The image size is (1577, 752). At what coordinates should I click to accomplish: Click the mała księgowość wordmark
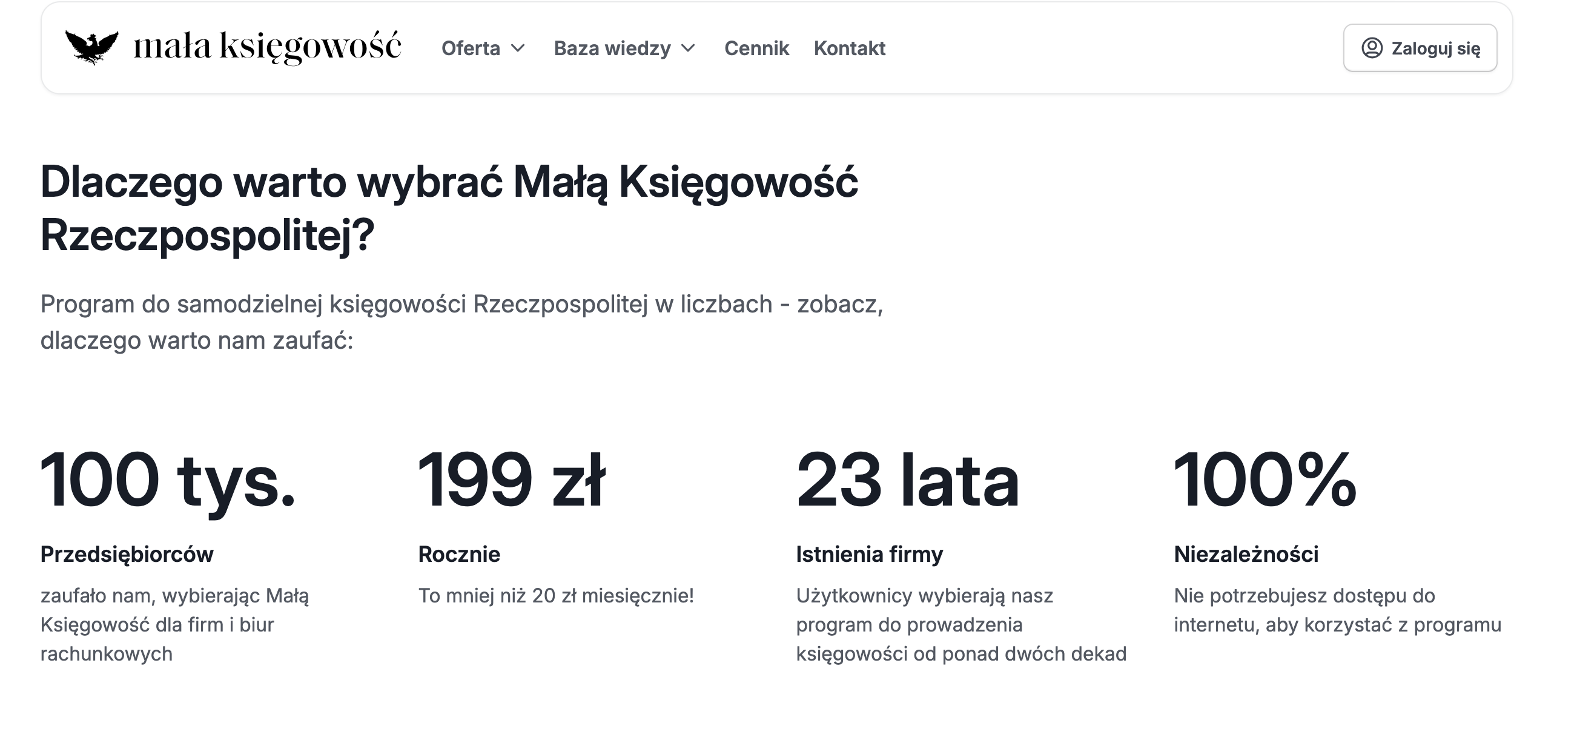pos(268,47)
